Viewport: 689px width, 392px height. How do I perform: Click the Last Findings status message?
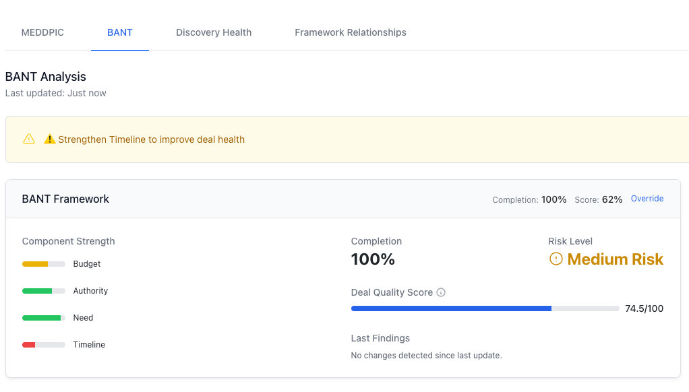[x=426, y=355]
